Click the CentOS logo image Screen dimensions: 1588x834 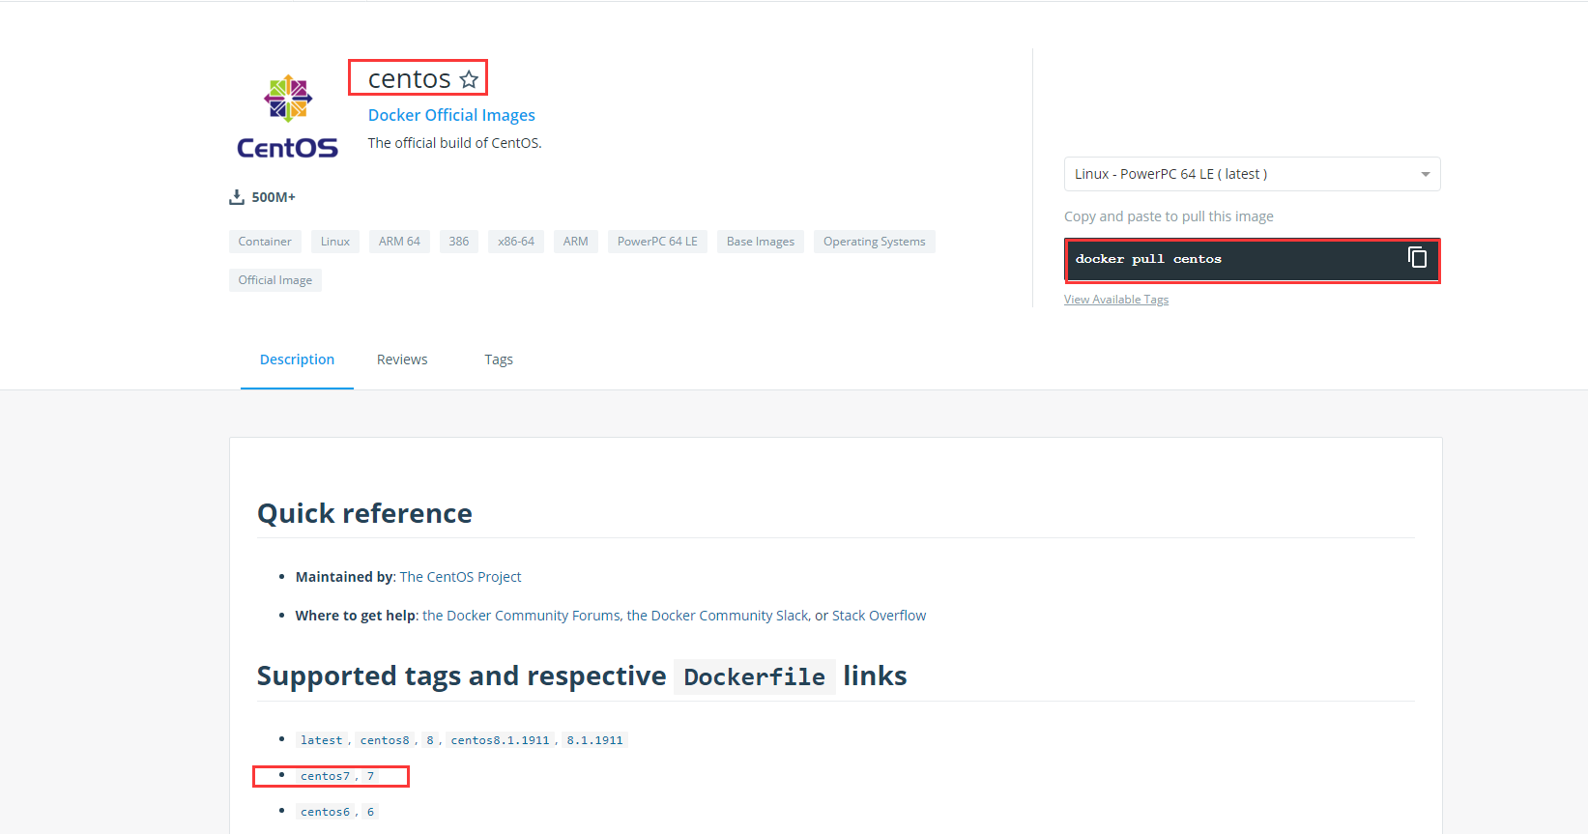tap(288, 117)
